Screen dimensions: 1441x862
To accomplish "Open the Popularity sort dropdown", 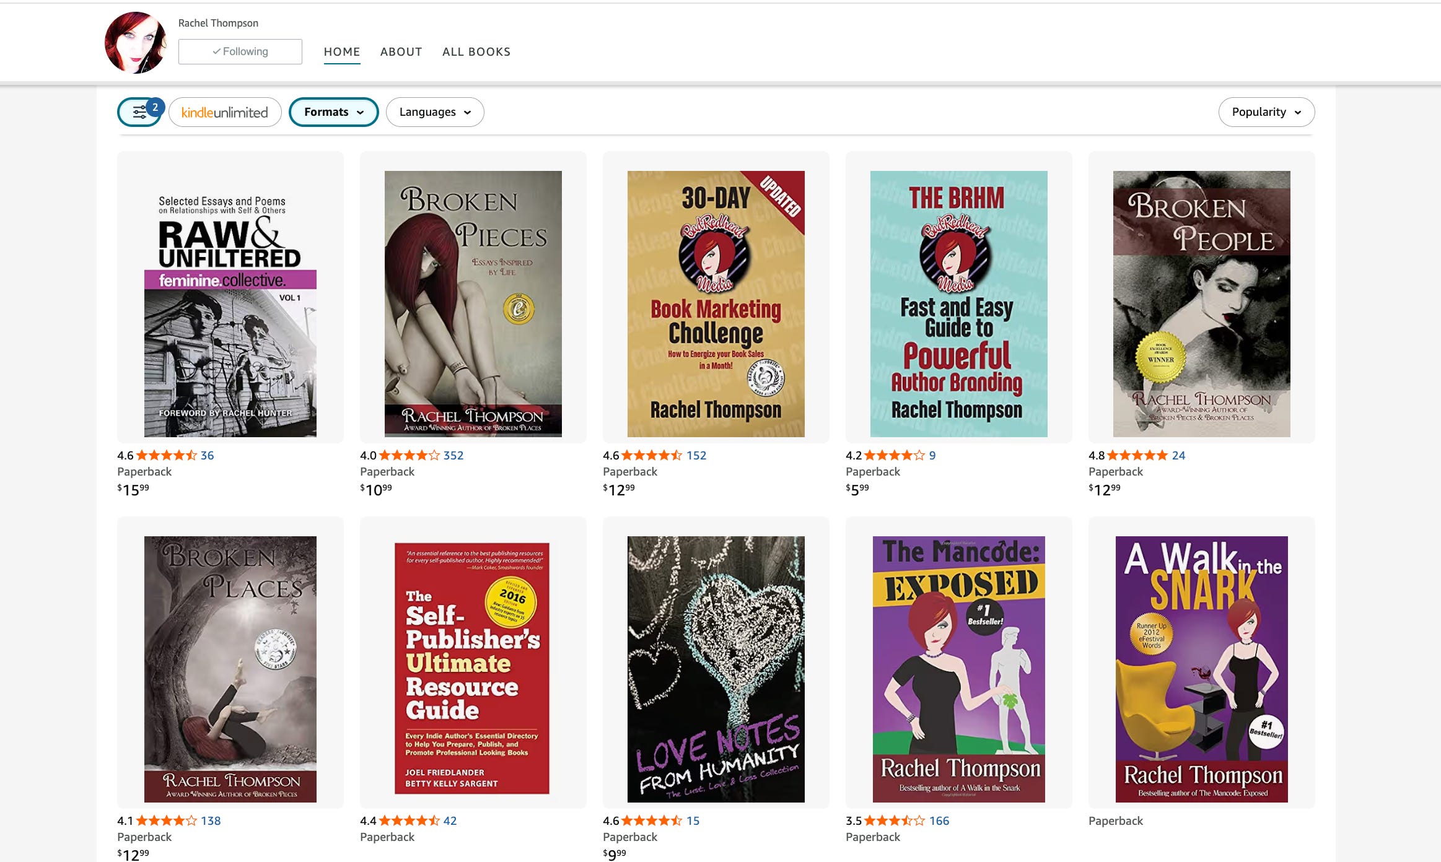I will pos(1266,112).
